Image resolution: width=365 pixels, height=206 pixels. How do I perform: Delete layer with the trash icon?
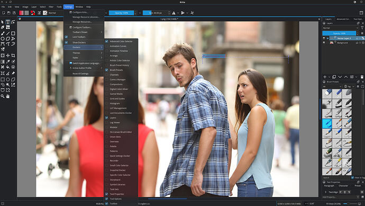point(362,77)
